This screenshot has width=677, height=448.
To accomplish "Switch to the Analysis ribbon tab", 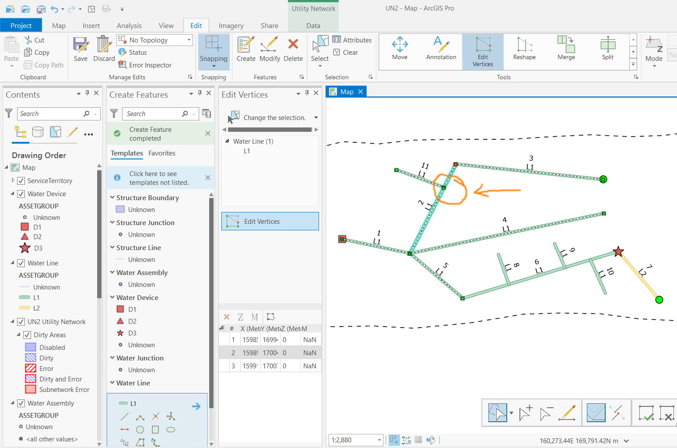I will tap(129, 25).
